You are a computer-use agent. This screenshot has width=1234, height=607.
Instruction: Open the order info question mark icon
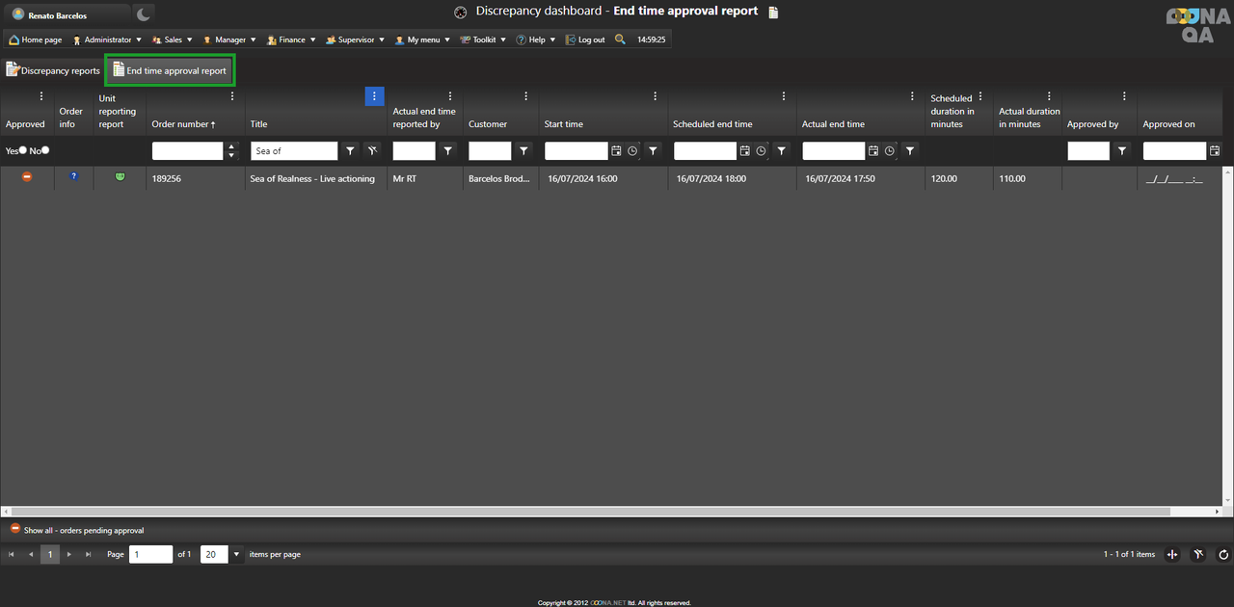[73, 176]
